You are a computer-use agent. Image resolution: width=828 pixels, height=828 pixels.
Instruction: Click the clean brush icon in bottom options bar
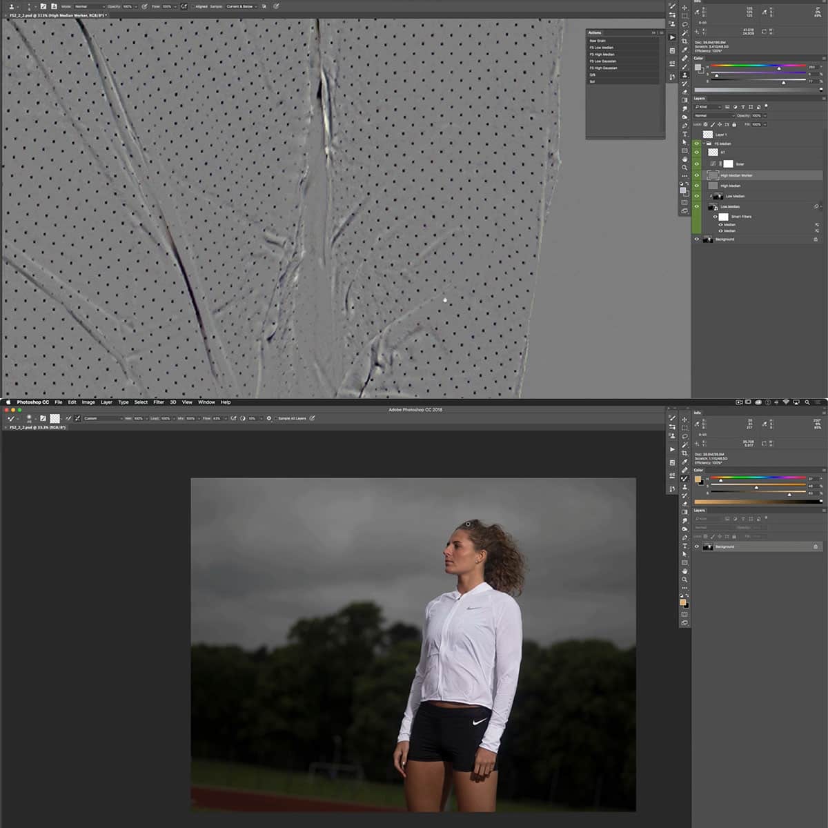(x=77, y=418)
